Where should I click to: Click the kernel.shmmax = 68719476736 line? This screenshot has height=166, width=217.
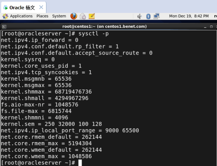pos(46,91)
